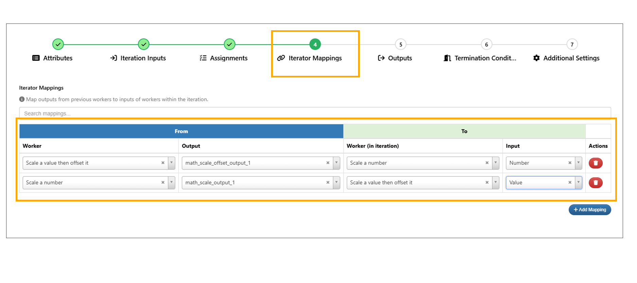Clear the Value input selection in second row
Image resolution: width=637 pixels, height=283 pixels.
click(x=570, y=183)
